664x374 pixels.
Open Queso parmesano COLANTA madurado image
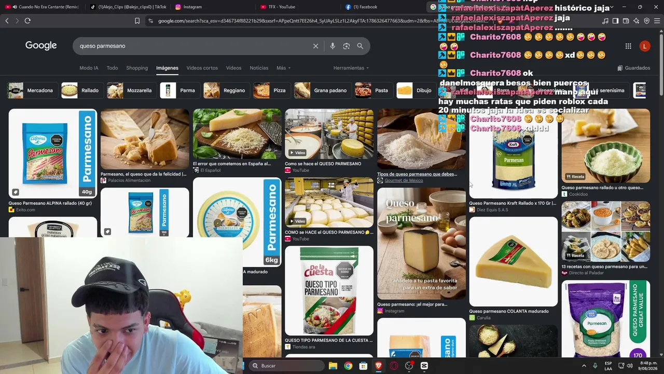513,261
